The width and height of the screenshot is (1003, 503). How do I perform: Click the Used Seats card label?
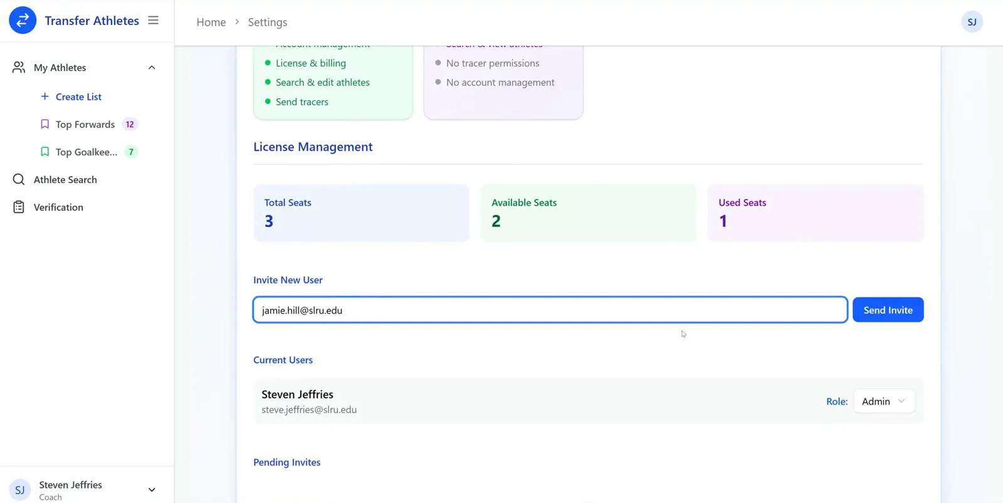(x=742, y=203)
